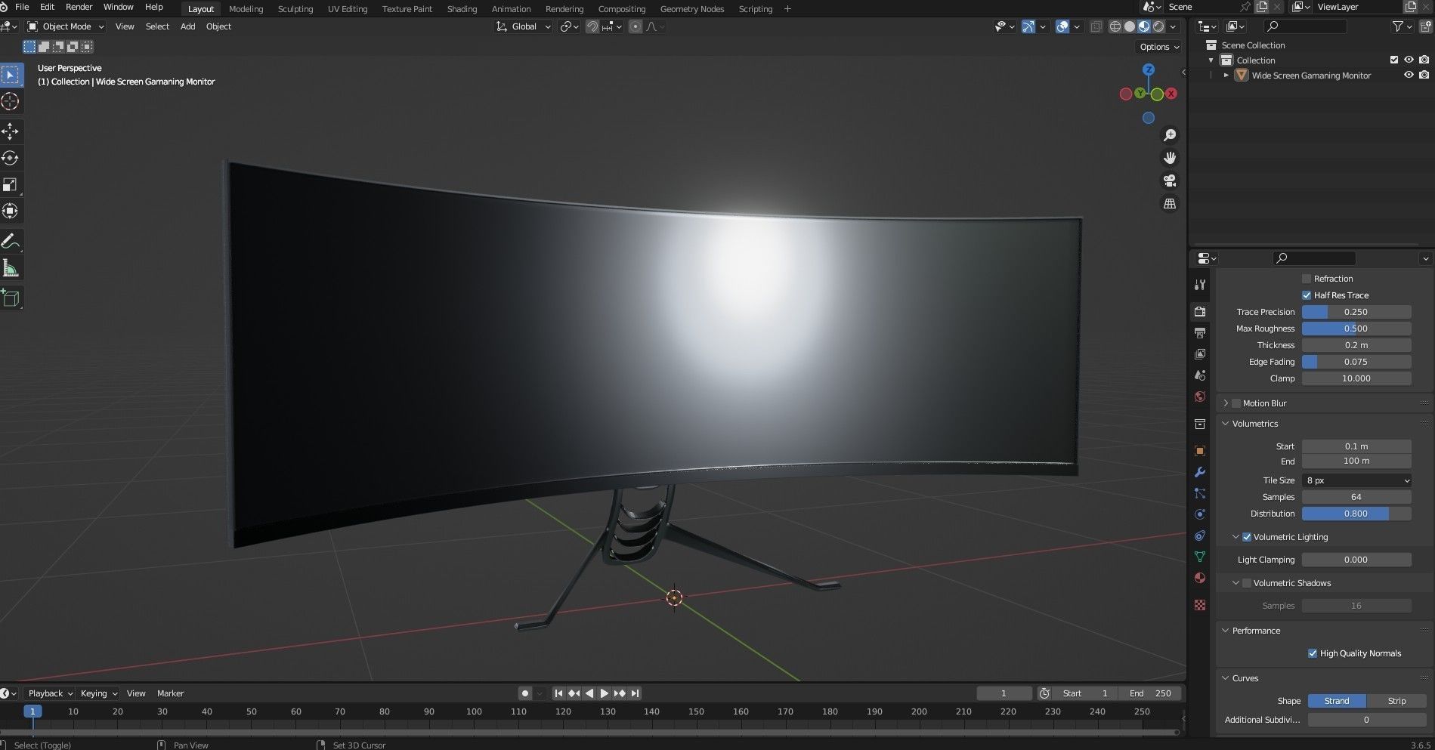This screenshot has height=750, width=1435.
Task: Jump to end frame button
Action: tap(635, 693)
